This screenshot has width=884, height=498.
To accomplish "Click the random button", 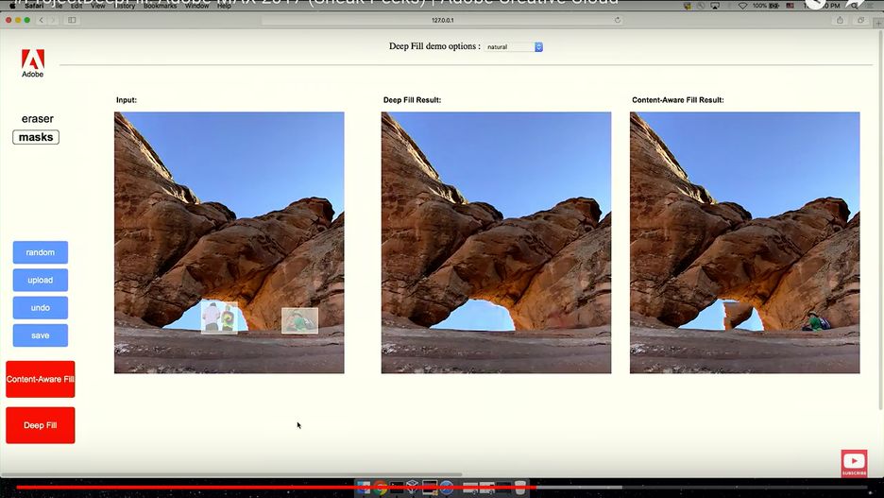I will pyautogui.click(x=41, y=252).
